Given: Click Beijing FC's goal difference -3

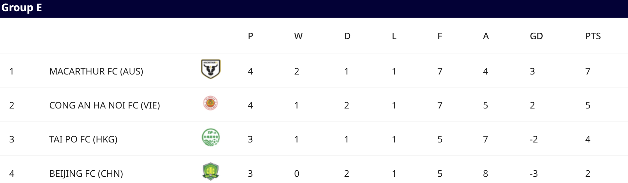Looking at the screenshot, I should pyautogui.click(x=533, y=174).
